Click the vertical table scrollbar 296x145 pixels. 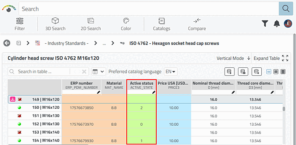pos(283,109)
